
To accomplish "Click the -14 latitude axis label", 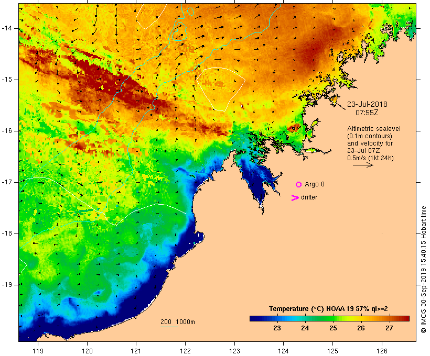I will click(x=7, y=28).
